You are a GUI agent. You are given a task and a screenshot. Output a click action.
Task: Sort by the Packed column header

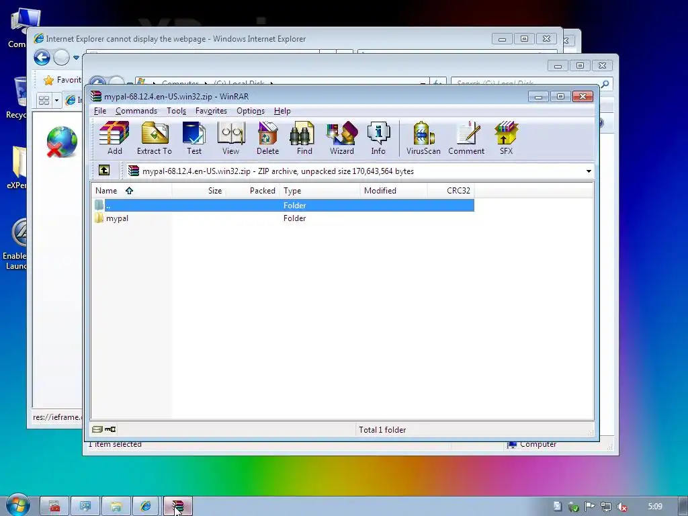click(253, 190)
